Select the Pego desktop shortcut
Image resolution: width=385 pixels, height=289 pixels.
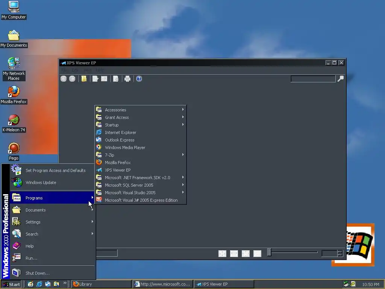click(14, 152)
